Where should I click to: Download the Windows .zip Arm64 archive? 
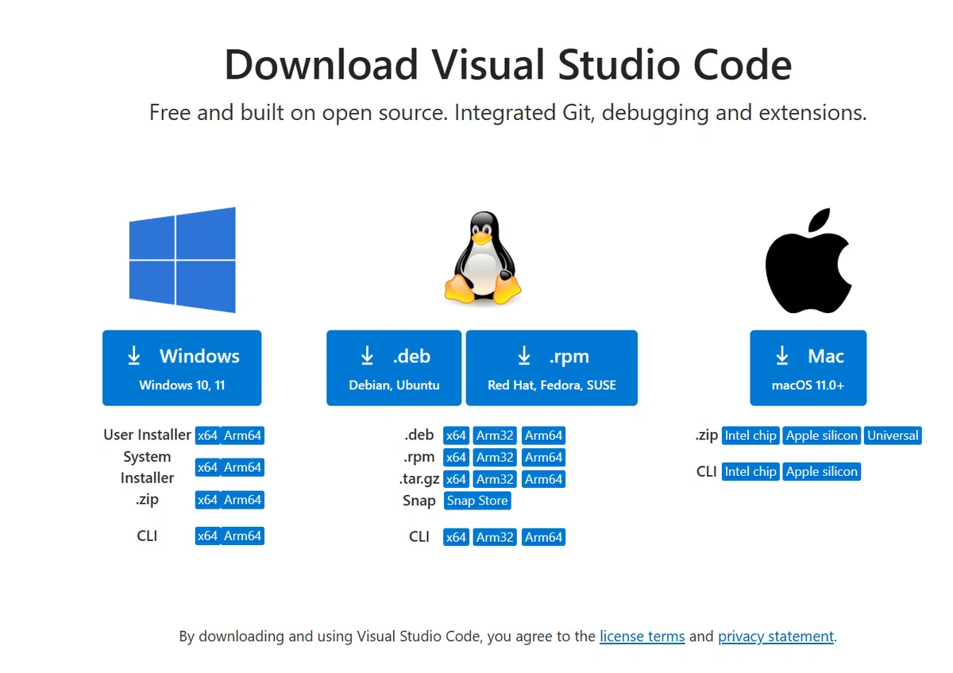point(242,500)
